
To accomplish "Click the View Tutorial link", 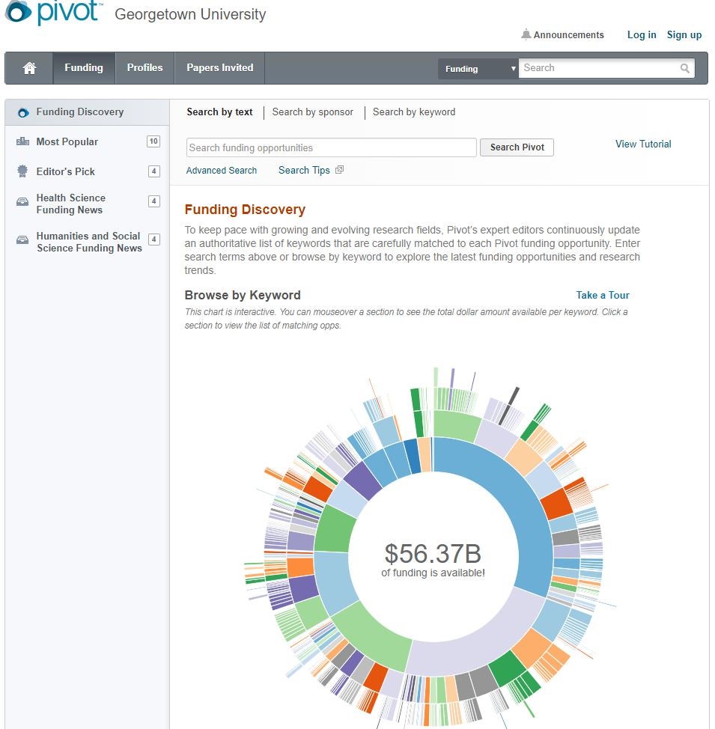I will [643, 144].
